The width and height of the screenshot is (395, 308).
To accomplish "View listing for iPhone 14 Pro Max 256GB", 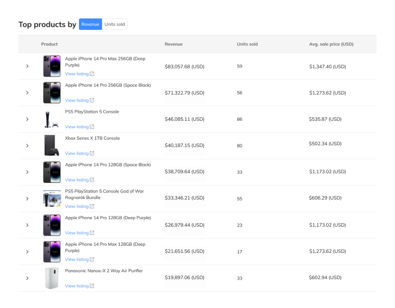I will [77, 73].
